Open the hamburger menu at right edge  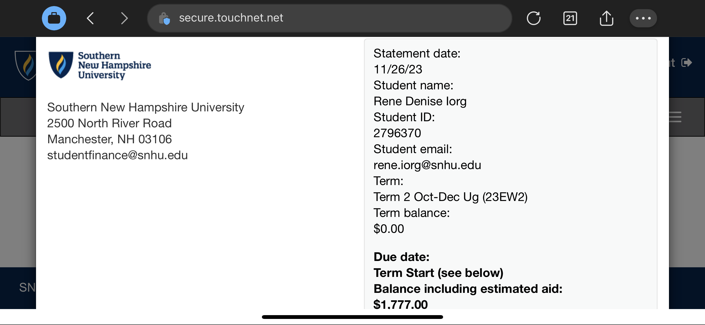tap(675, 117)
